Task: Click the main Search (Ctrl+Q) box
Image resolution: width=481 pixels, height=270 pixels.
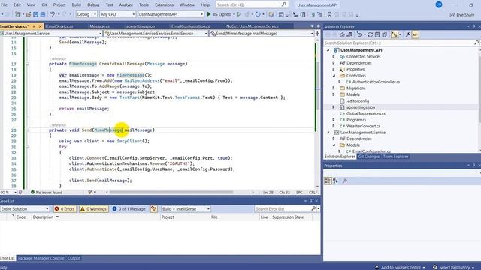Action: 252,5
